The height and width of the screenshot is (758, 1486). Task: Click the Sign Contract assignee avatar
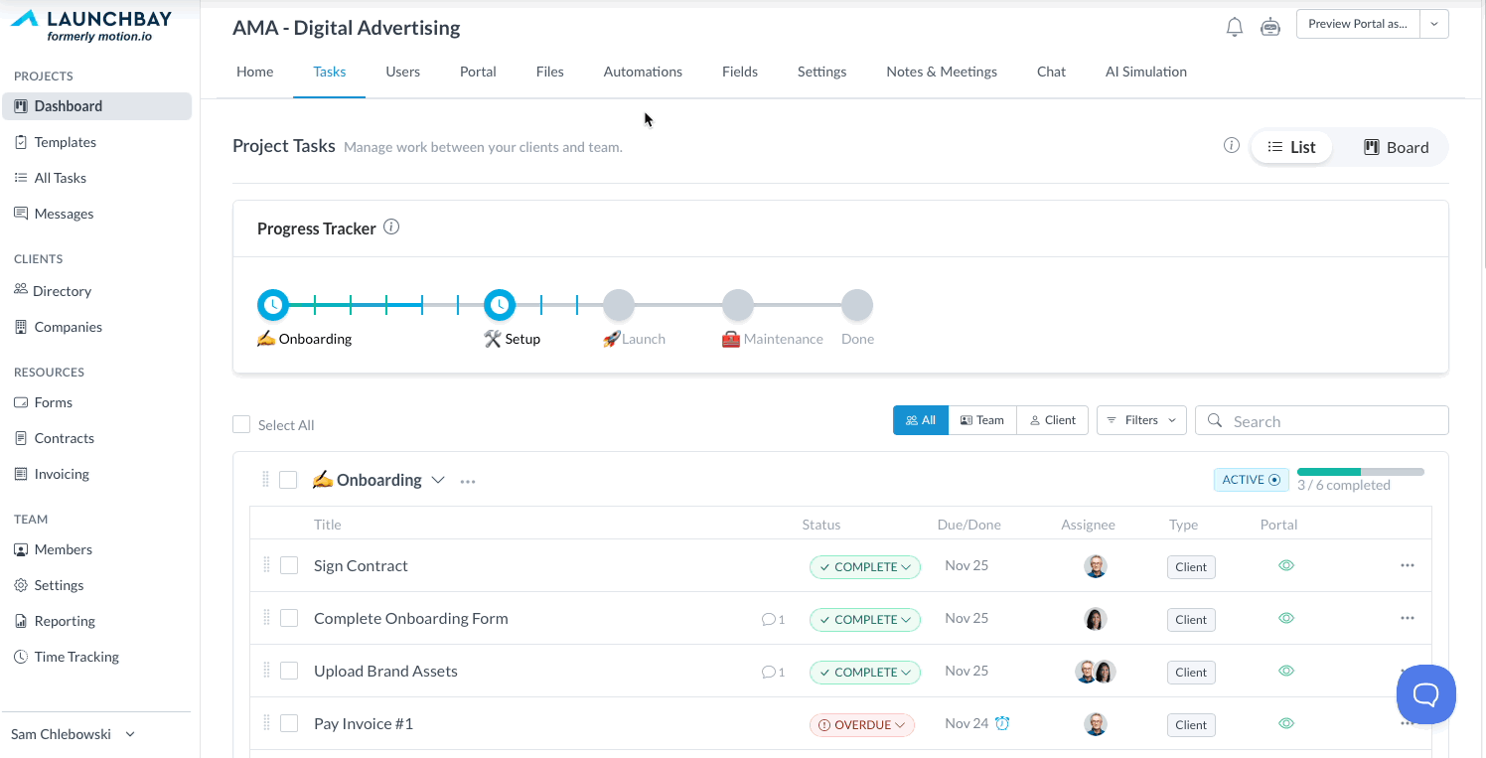pyautogui.click(x=1096, y=566)
